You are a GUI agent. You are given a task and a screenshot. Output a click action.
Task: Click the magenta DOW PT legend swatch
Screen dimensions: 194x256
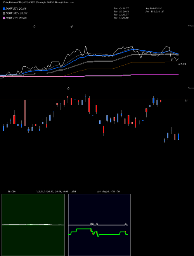point(4,18)
